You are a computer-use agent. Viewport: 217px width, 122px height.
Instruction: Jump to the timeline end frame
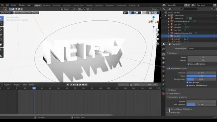click(x=86, y=85)
